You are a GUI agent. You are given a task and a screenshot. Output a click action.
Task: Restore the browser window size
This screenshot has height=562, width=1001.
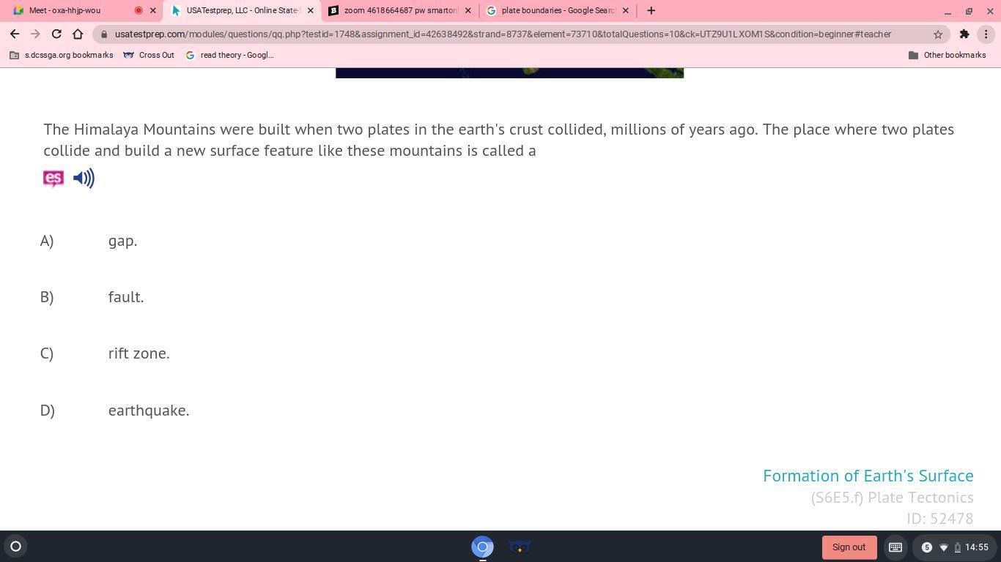click(x=969, y=11)
